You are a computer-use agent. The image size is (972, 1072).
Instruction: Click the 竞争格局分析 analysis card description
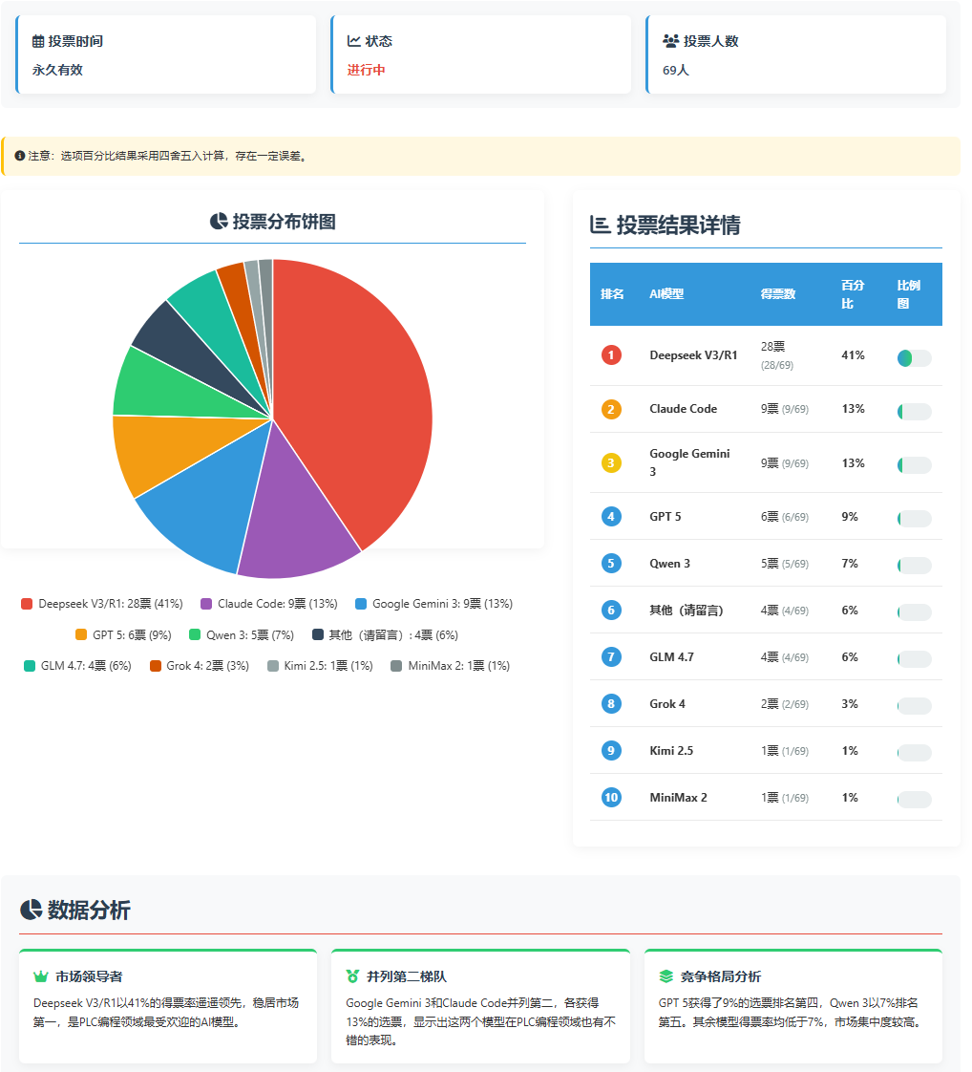pyautogui.click(x=792, y=1013)
